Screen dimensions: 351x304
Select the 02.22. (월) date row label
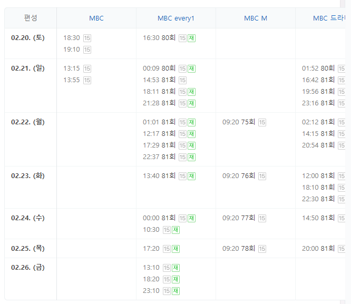click(x=28, y=122)
